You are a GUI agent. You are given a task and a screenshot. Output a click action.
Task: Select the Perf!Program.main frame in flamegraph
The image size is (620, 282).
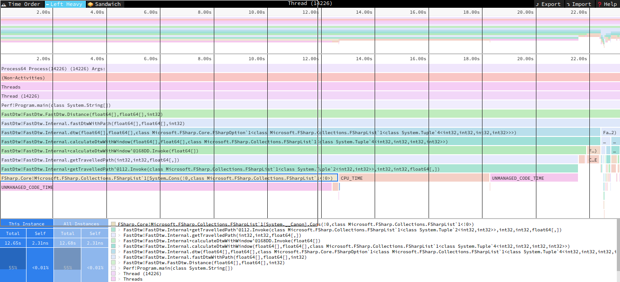56,105
